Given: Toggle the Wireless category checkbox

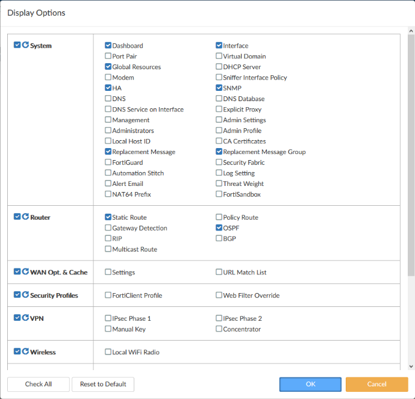Looking at the screenshot, I should pos(17,351).
